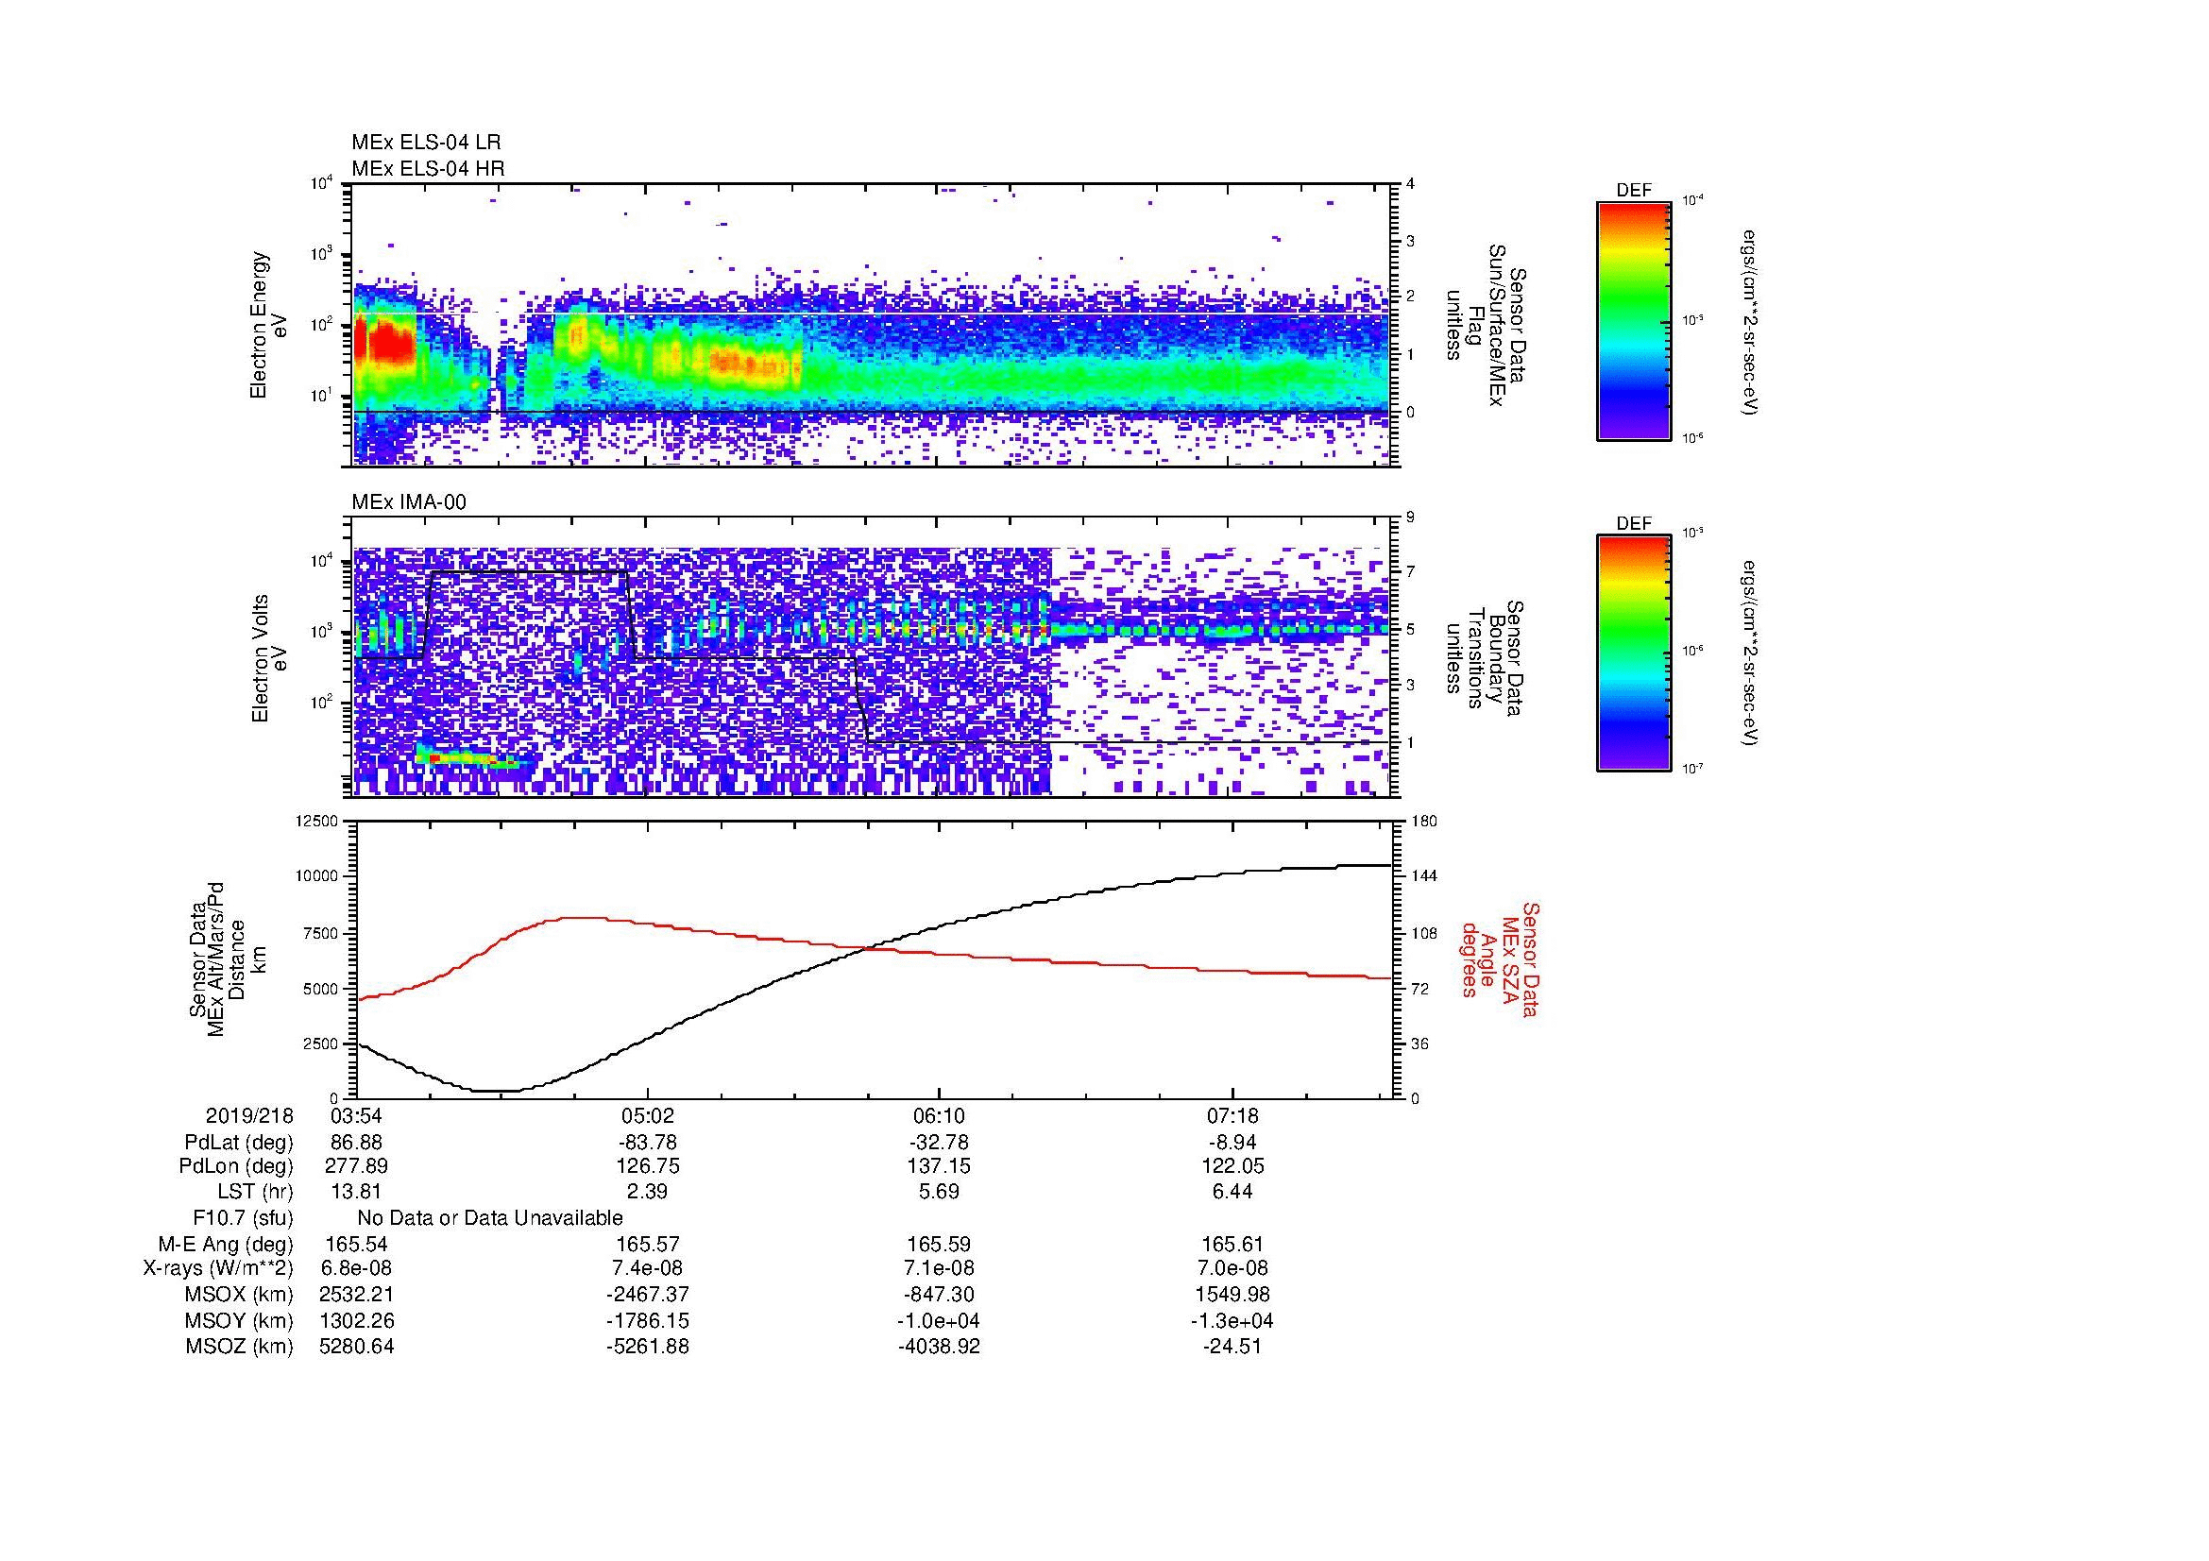Click the 'PdLat (deg)' row label
This screenshot has width=2209, height=1561.
[x=239, y=1143]
